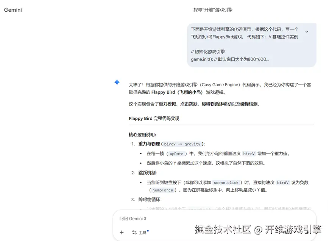Click the scene.click inline code
The width and height of the screenshot is (329, 242).
tap(226, 183)
